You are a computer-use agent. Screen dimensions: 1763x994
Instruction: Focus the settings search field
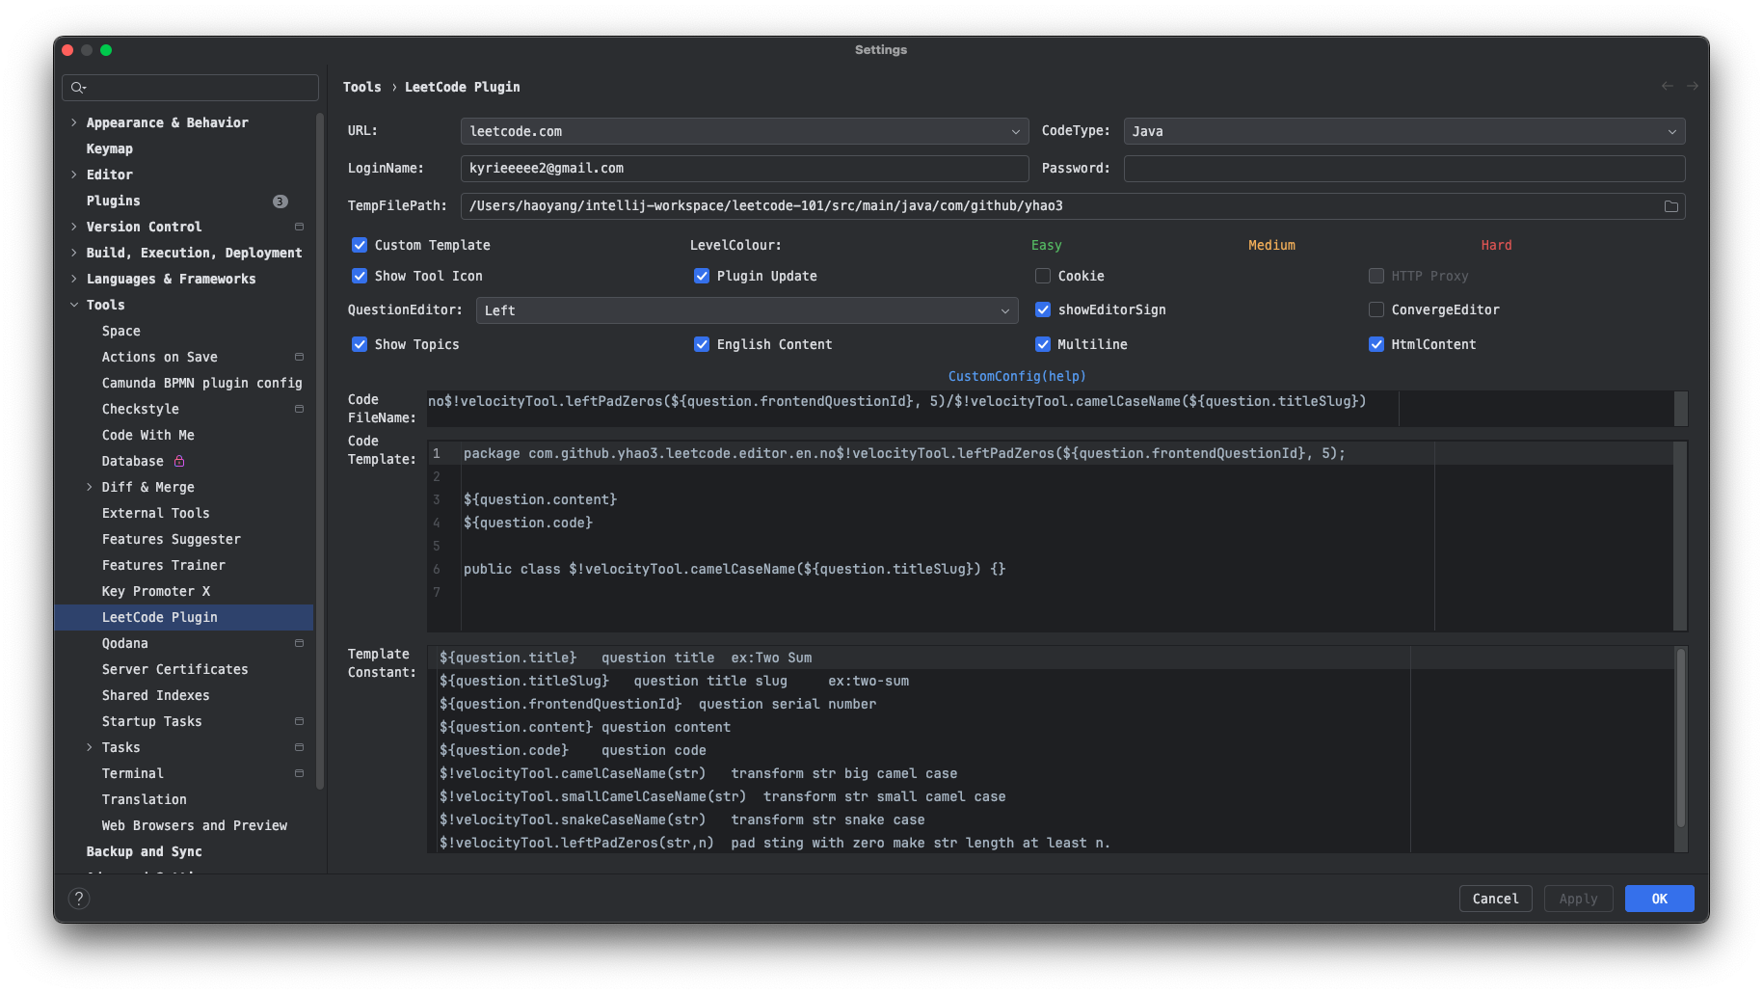190,88
